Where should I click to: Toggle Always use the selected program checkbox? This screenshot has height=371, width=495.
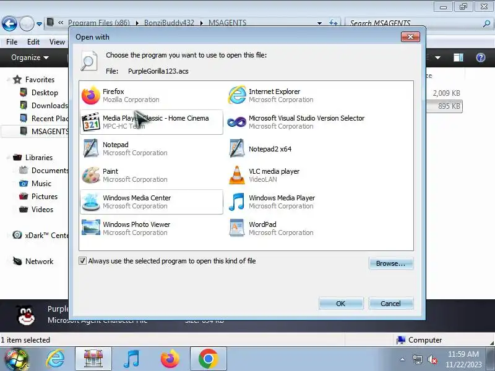[x=82, y=261]
